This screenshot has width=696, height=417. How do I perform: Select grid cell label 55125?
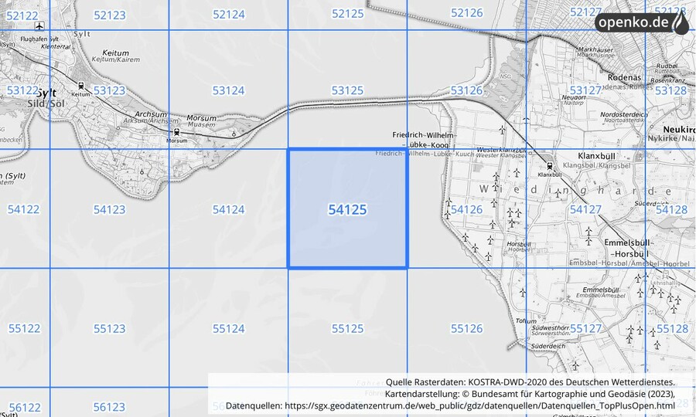347,328
